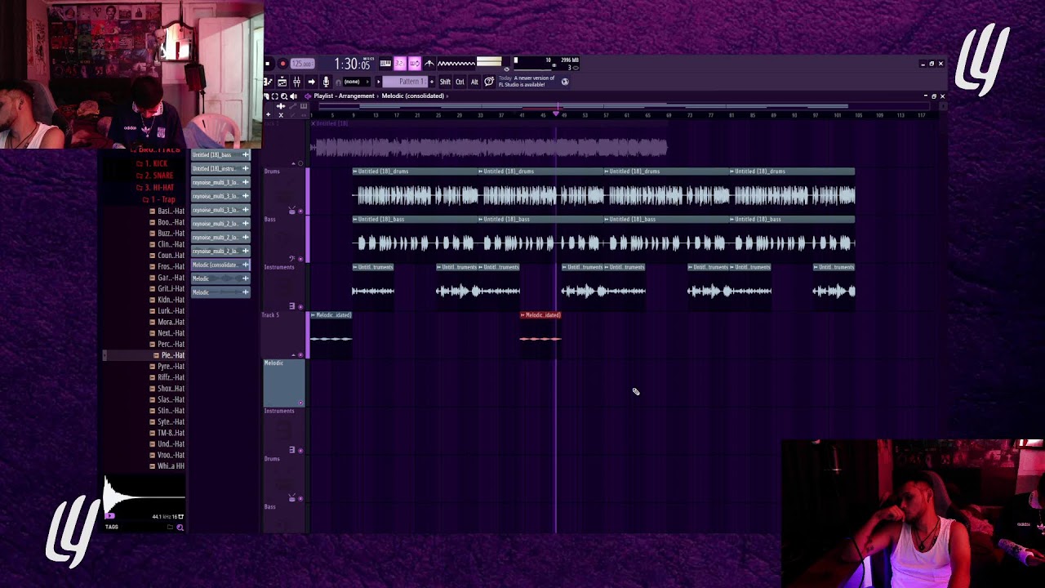1045x588 pixels.
Task: Open the help chat bubble icon
Action: pos(488,82)
